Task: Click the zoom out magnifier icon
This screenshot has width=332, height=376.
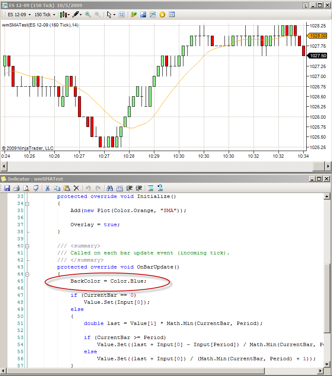Action: click(x=98, y=15)
